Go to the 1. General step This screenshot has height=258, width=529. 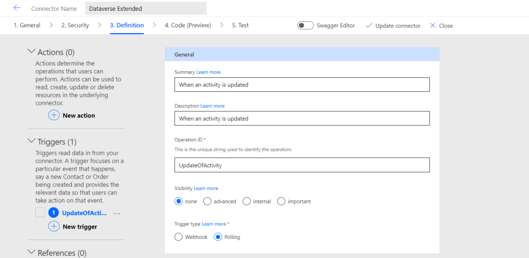pyautogui.click(x=27, y=25)
